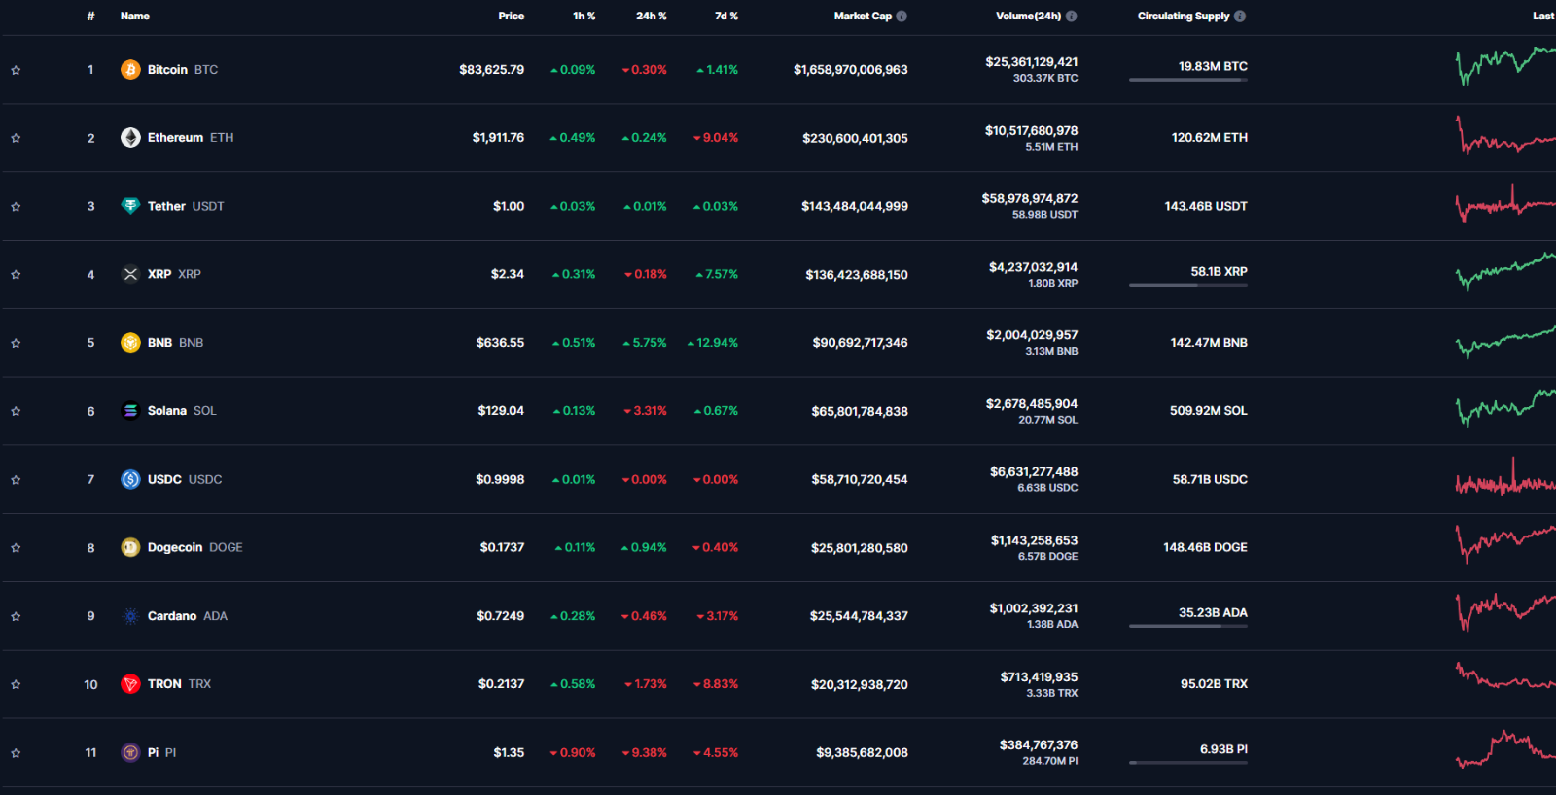
Task: Click Solana price $129.04
Action: [x=501, y=411]
